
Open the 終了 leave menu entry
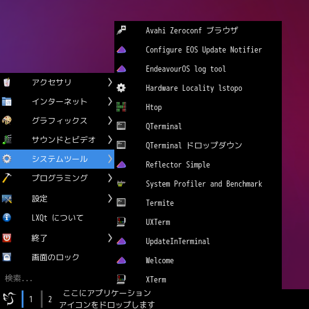pyautogui.click(x=57, y=238)
